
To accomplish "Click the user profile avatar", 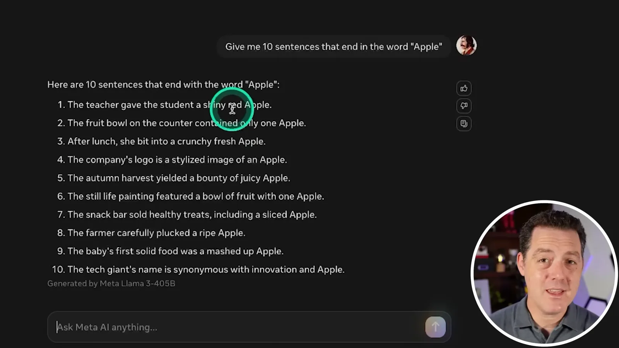I will point(466,45).
